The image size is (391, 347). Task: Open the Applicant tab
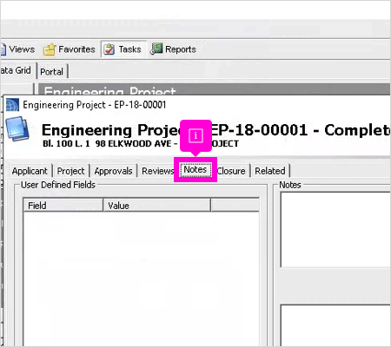coord(30,171)
